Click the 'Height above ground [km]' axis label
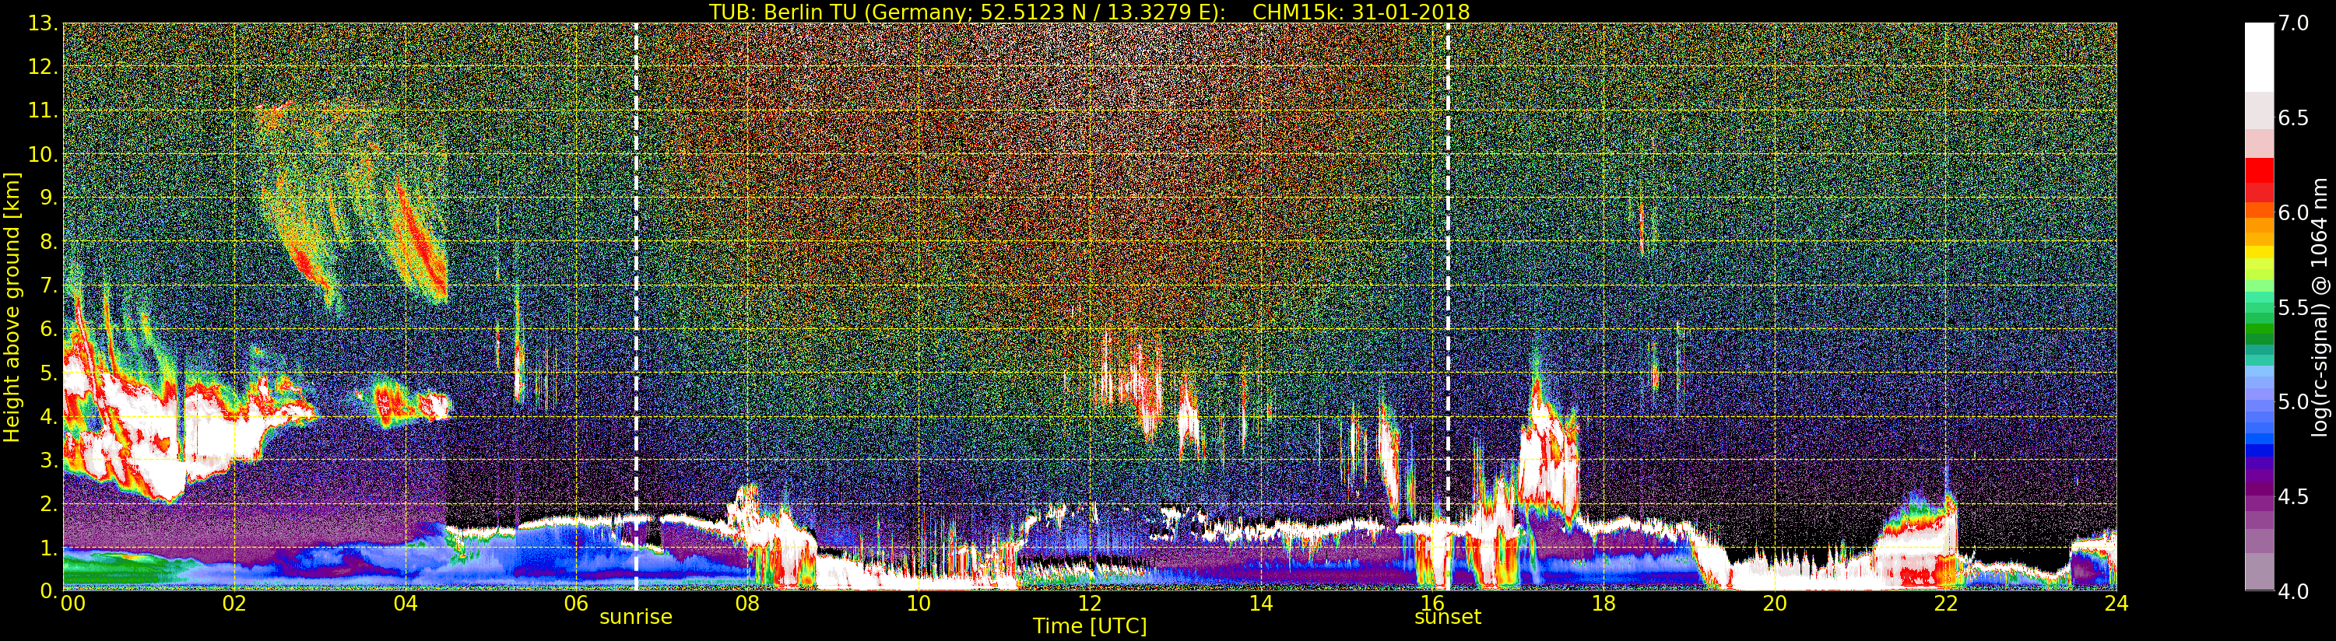The image size is (2336, 641). pyautogui.click(x=12, y=306)
